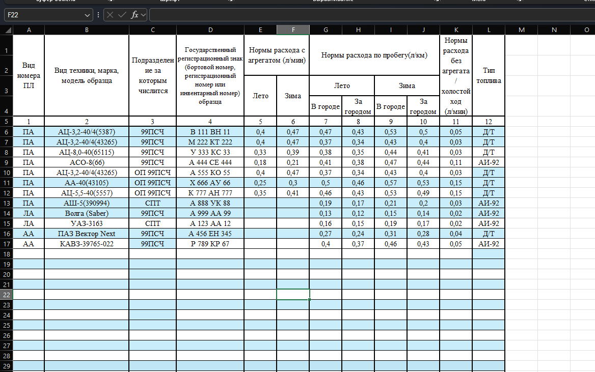Click cell with АШ-5(390994)

point(87,203)
